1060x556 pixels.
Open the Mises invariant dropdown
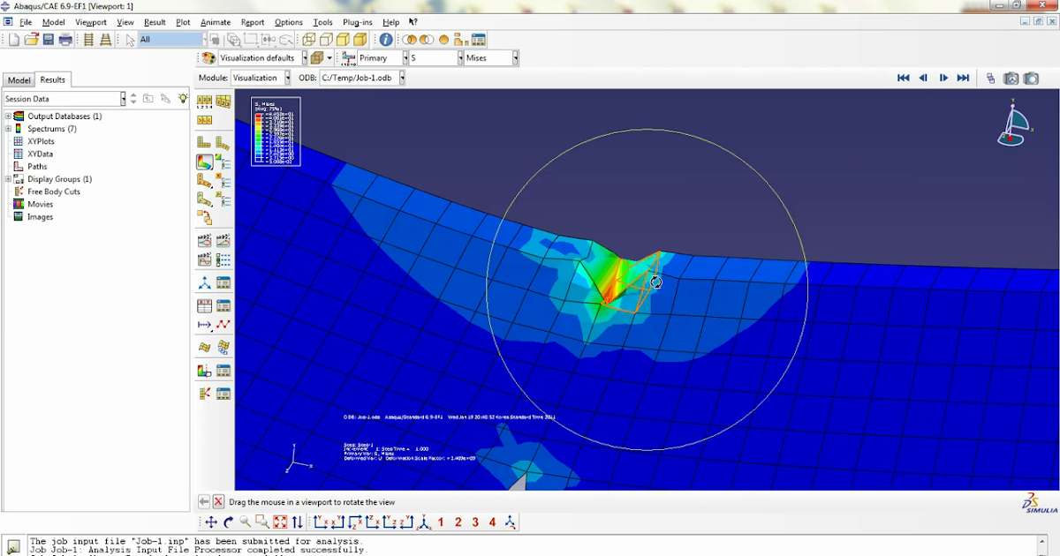tap(515, 57)
